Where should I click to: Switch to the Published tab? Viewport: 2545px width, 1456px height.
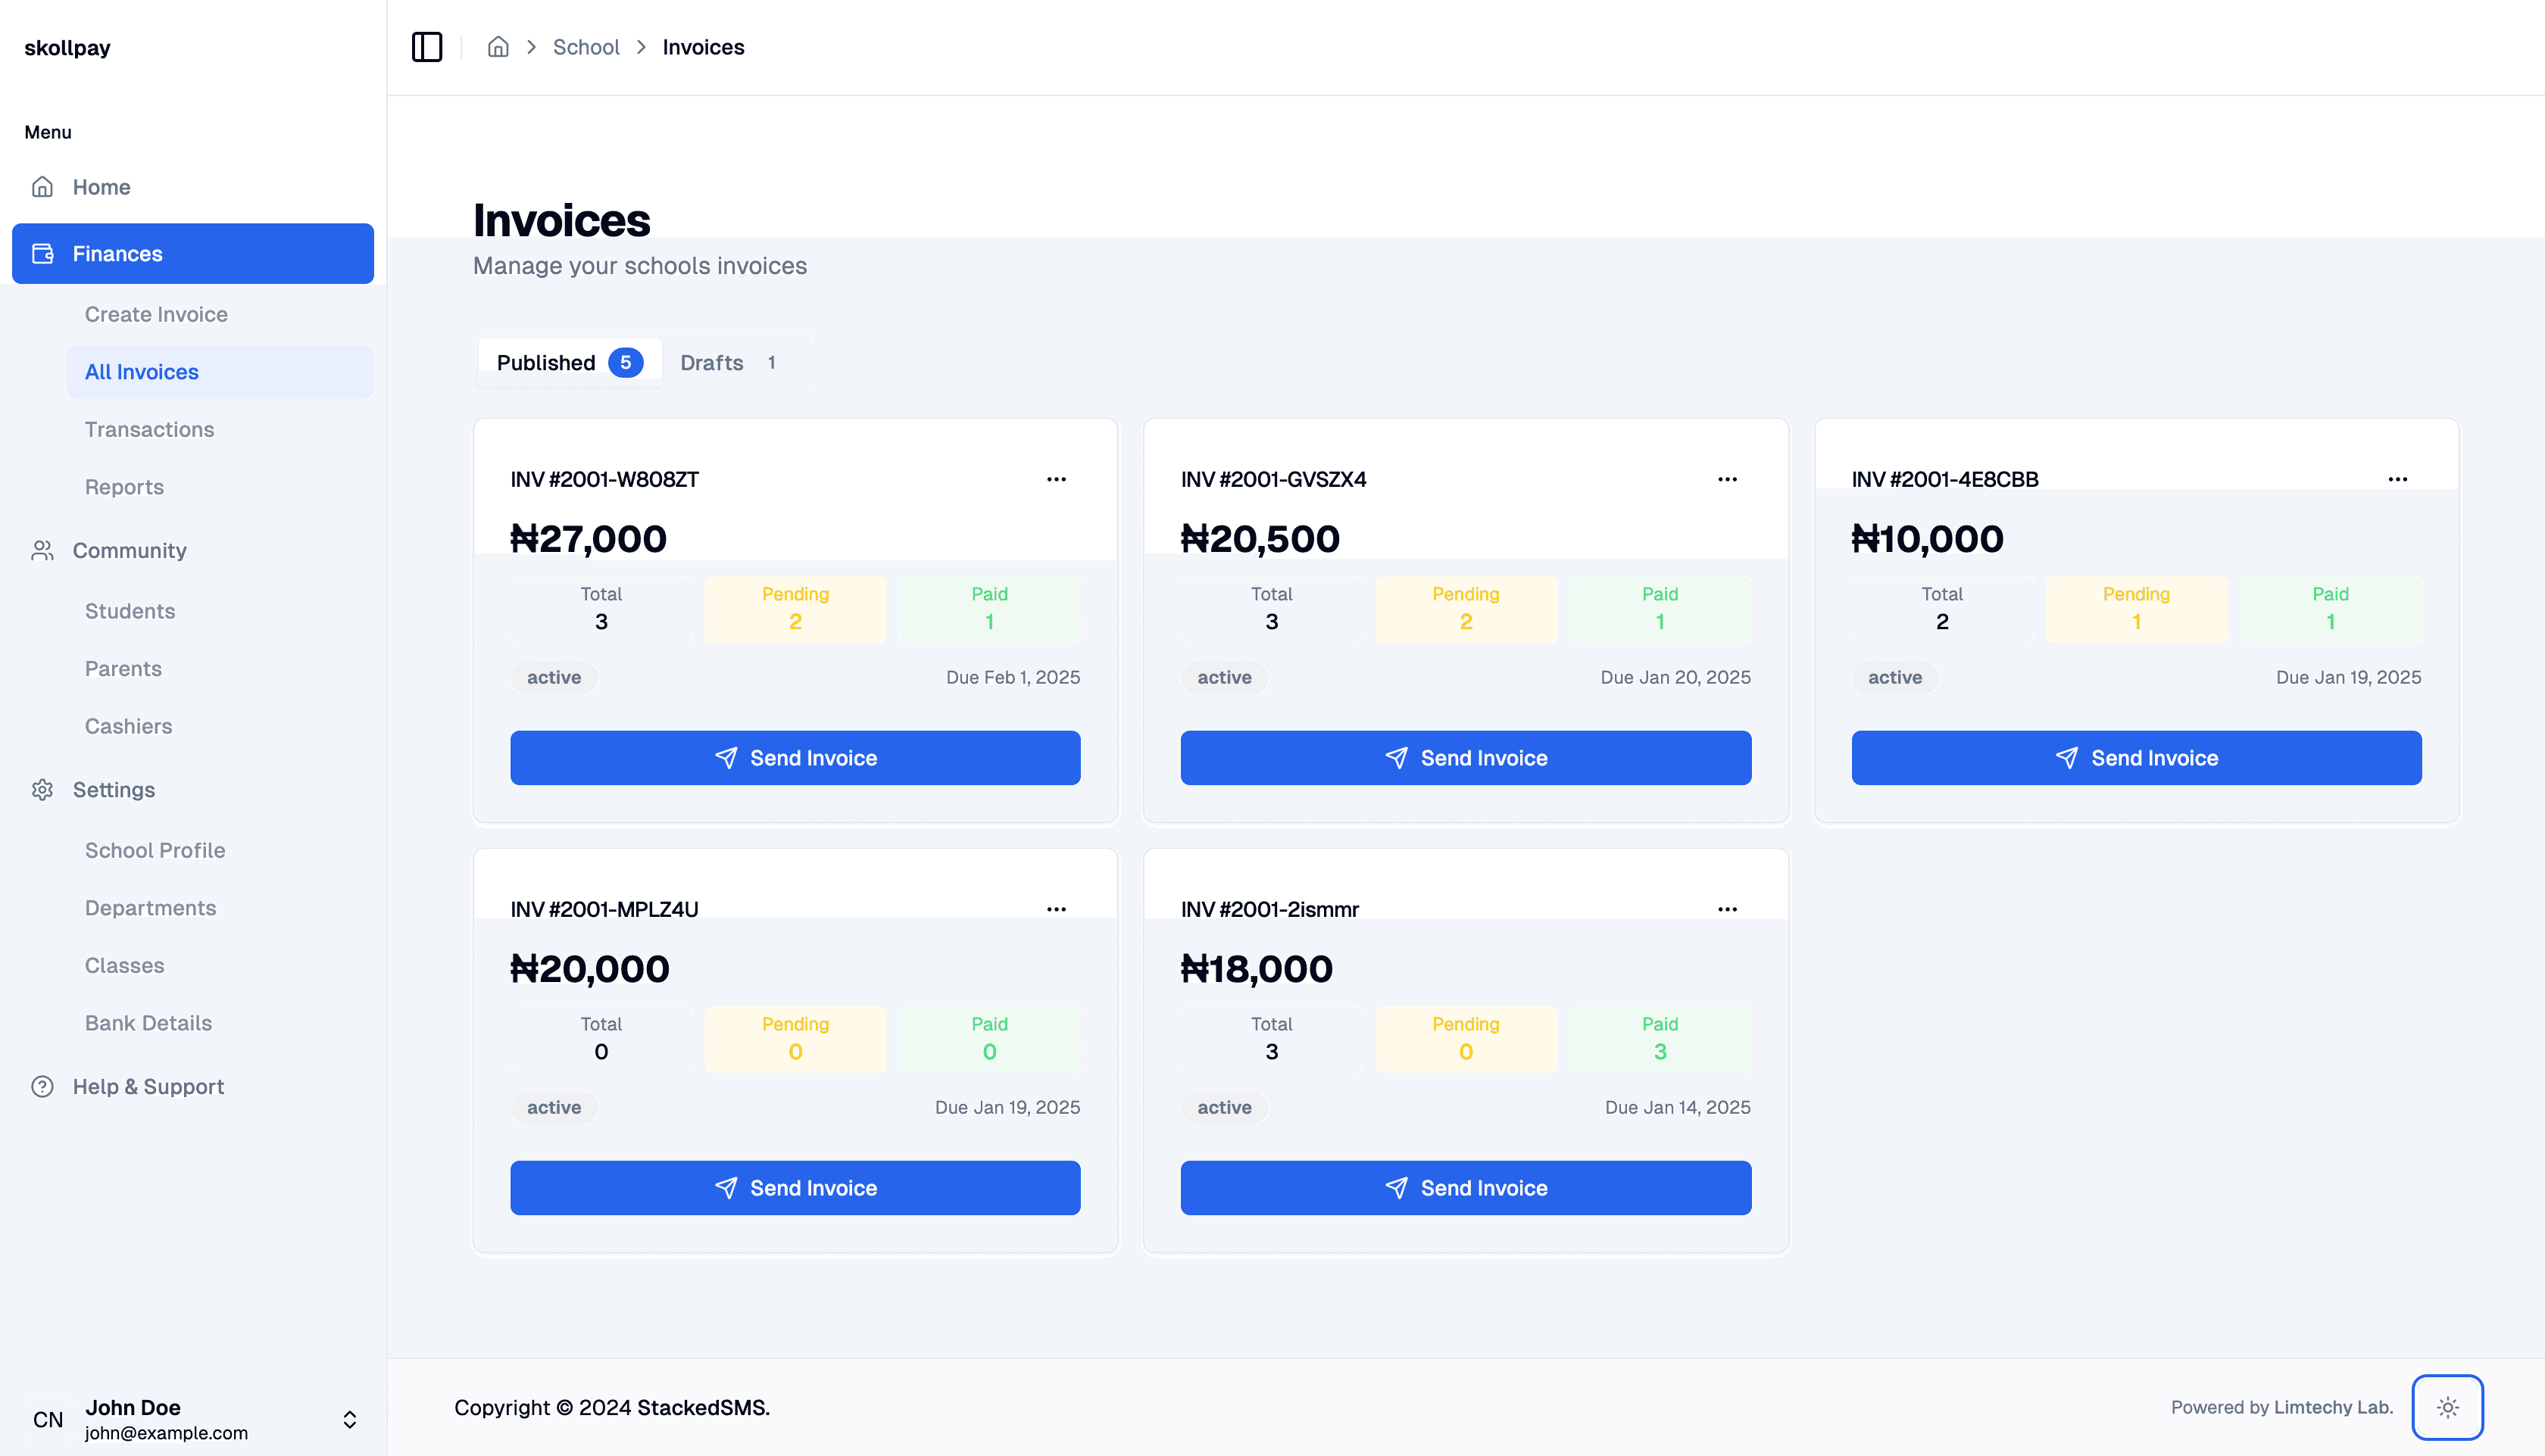point(570,363)
